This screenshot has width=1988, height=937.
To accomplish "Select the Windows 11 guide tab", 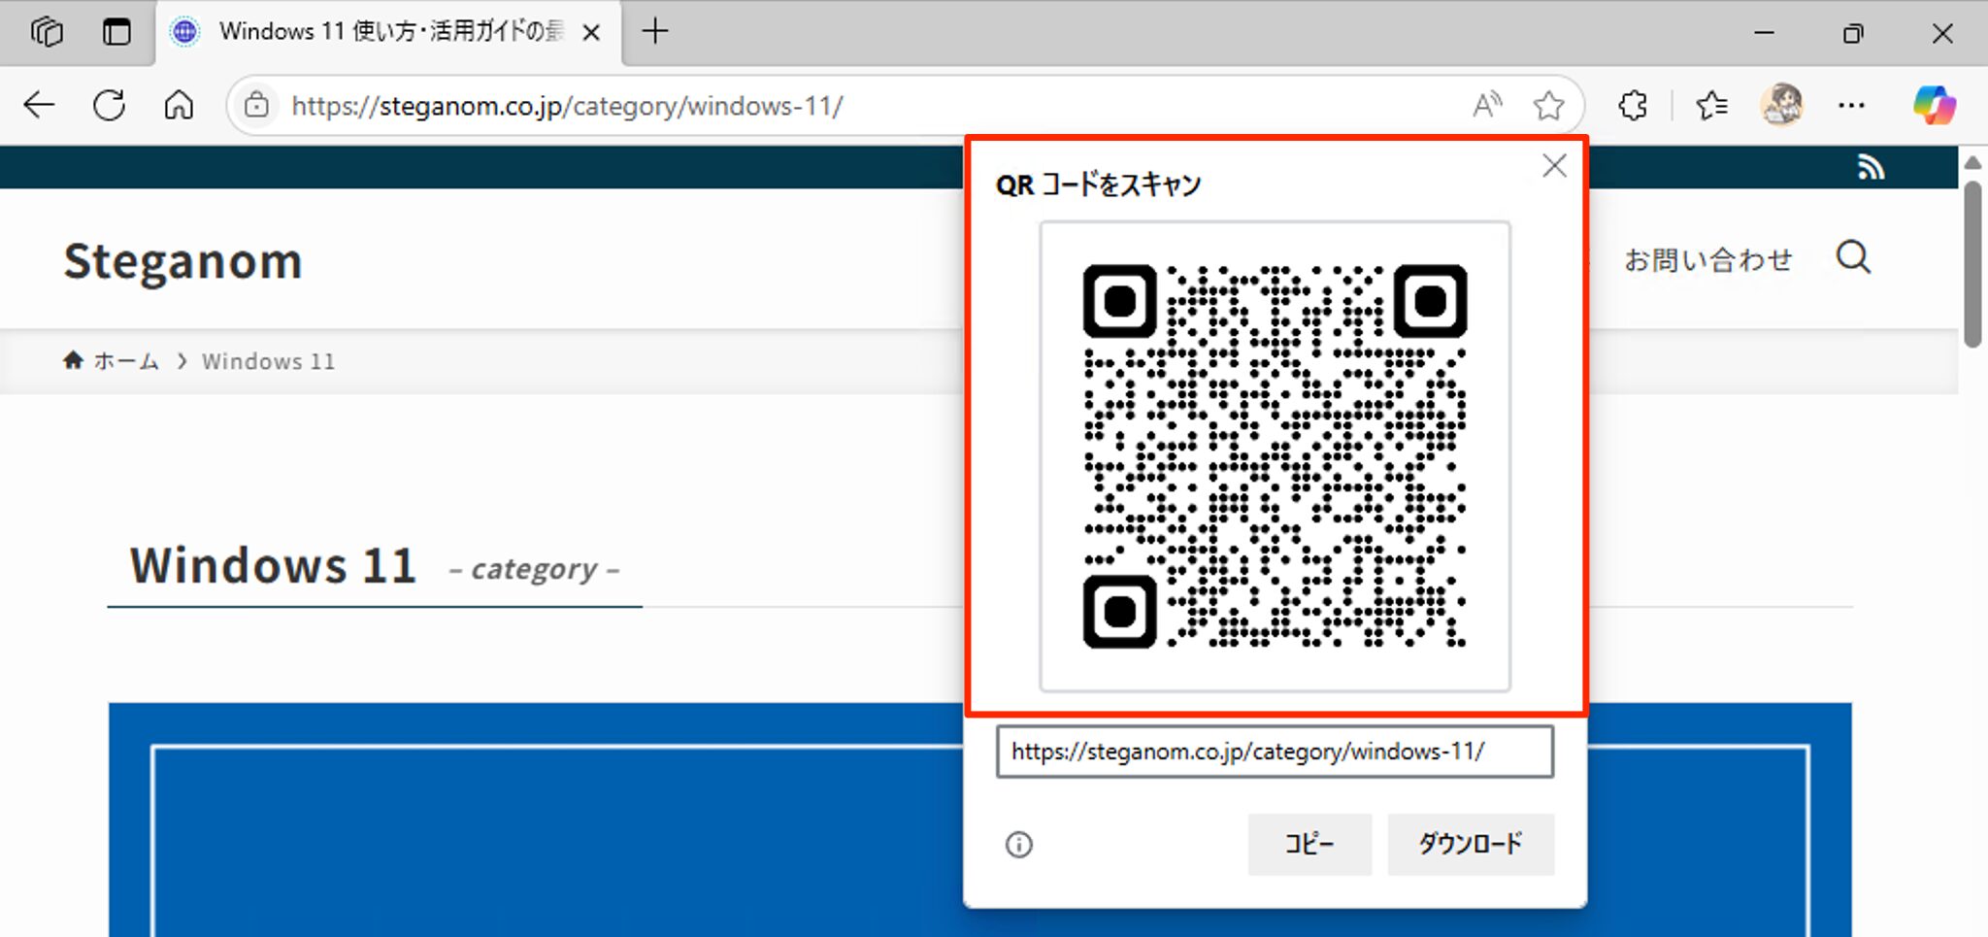I will tap(388, 32).
